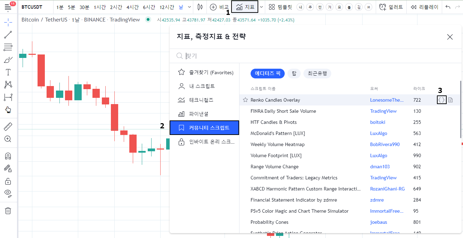Click the green market status dot
The height and width of the screenshot is (238, 463).
click(148, 20)
